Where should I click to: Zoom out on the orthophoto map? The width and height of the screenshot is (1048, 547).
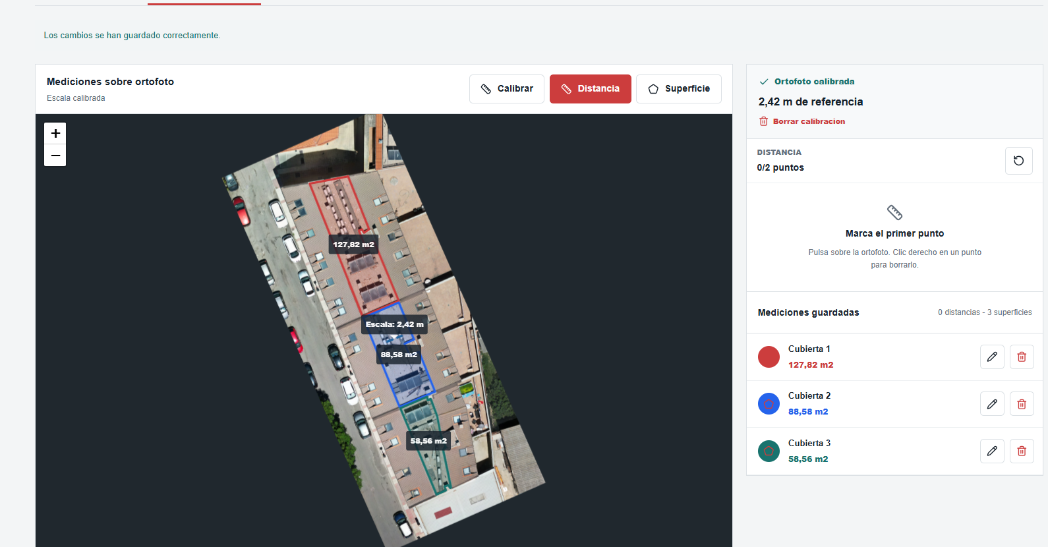tap(55, 156)
